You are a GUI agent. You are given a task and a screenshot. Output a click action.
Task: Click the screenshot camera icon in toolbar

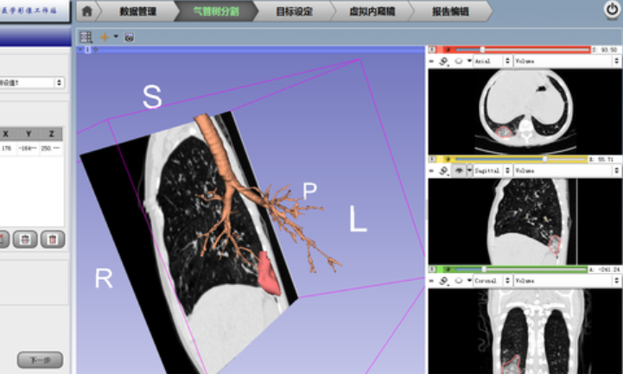[130, 38]
